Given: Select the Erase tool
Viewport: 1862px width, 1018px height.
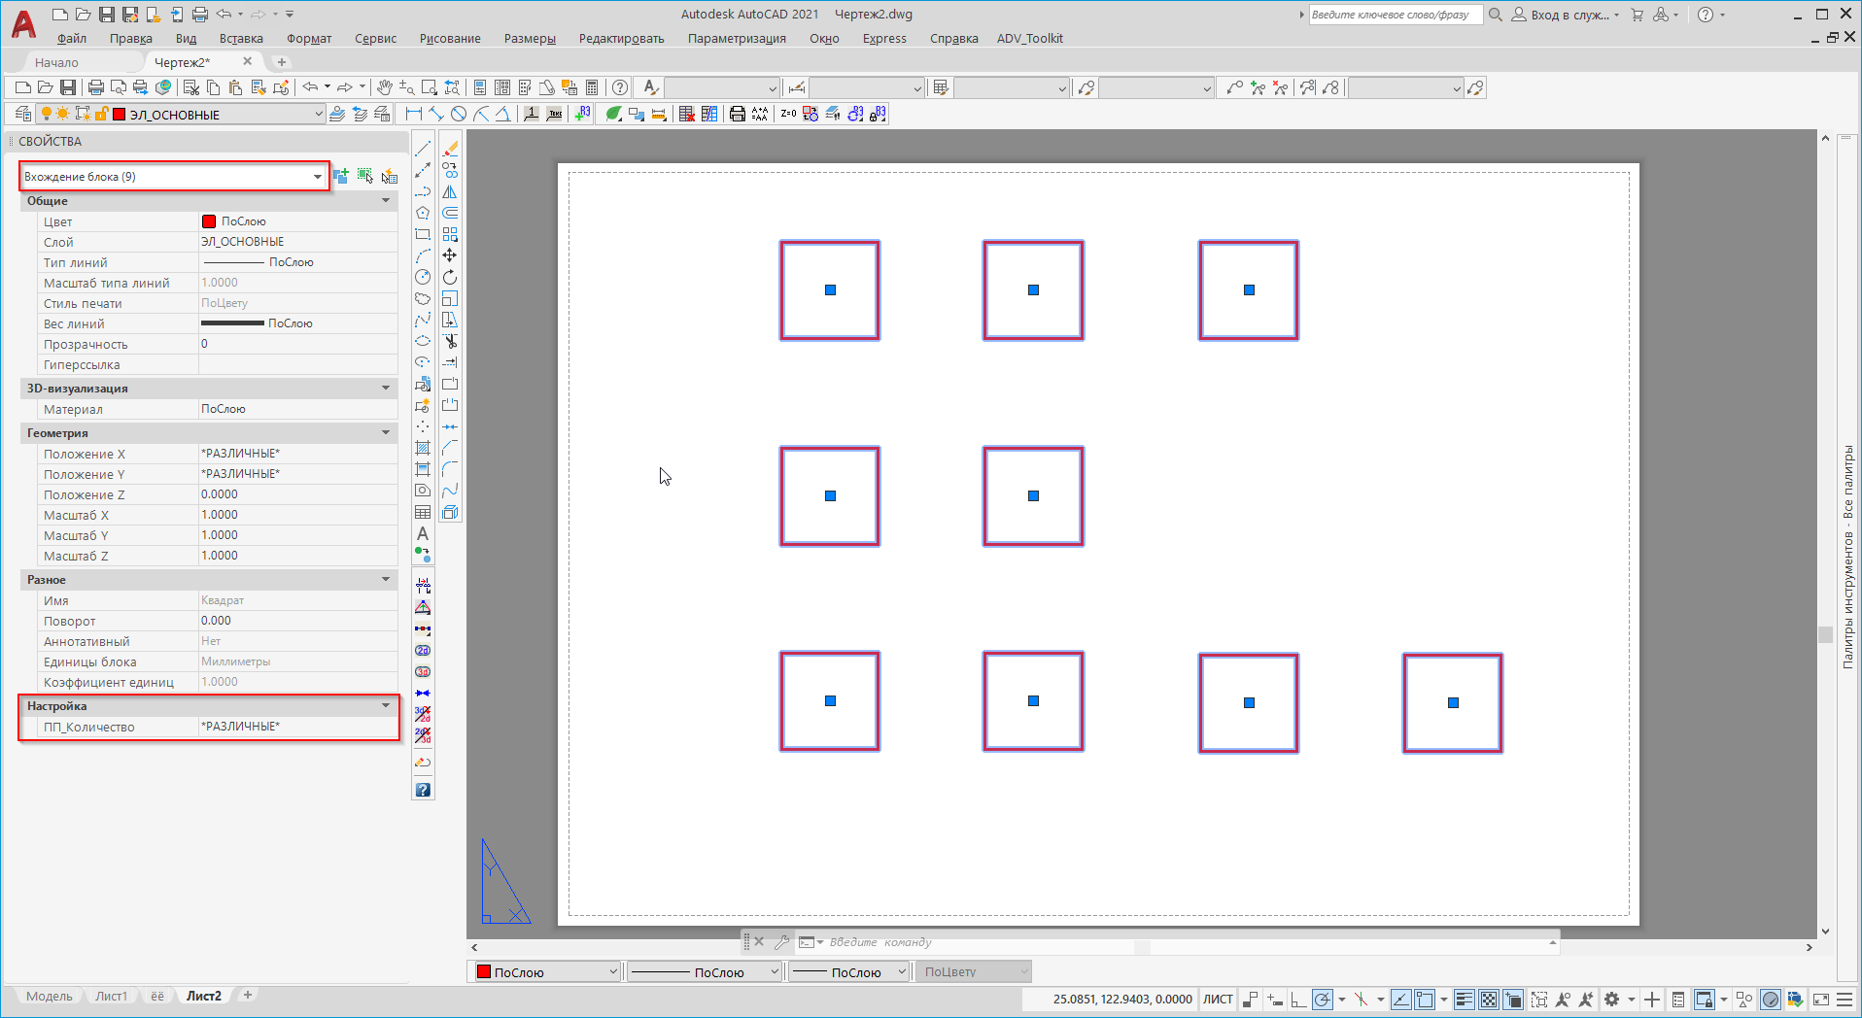Looking at the screenshot, I should (x=450, y=149).
